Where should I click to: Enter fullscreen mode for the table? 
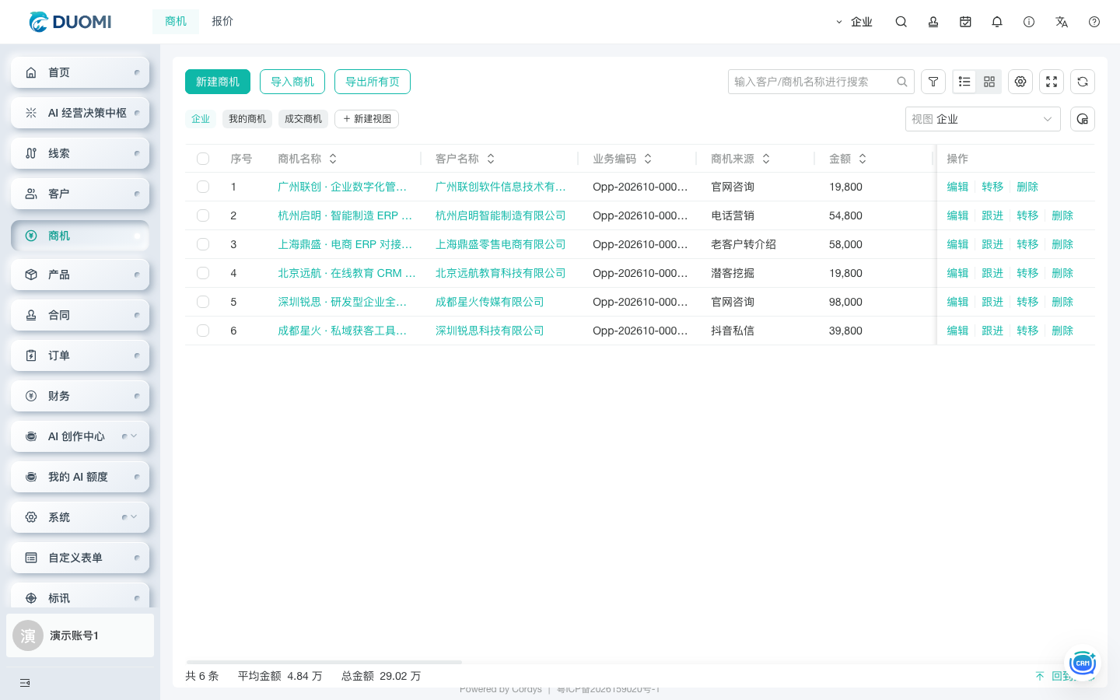(x=1052, y=82)
